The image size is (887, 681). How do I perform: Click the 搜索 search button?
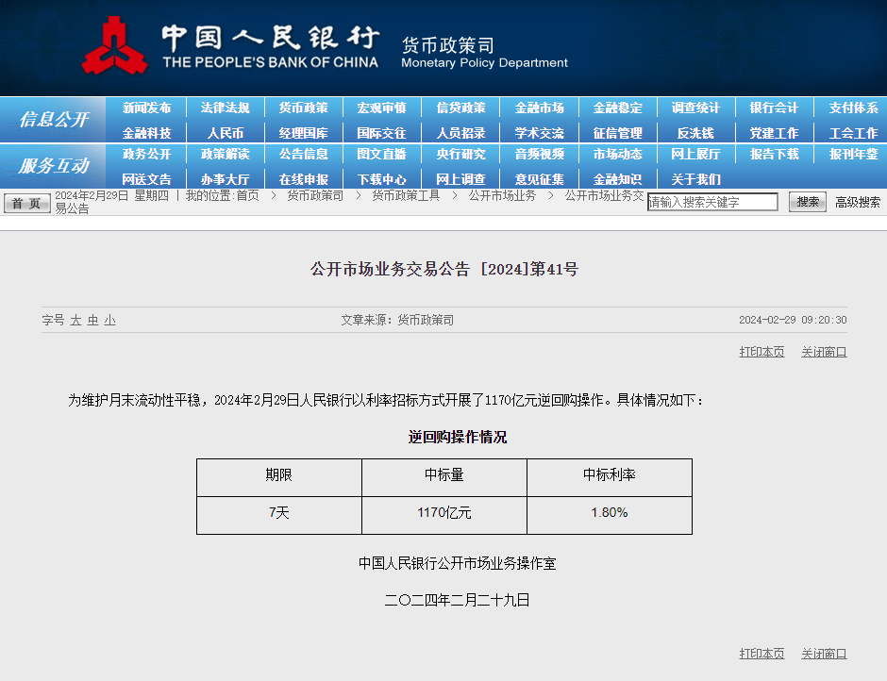coord(807,202)
